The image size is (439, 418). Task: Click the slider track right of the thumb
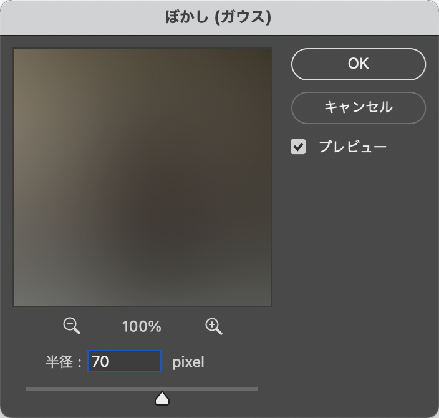[x=212, y=389]
